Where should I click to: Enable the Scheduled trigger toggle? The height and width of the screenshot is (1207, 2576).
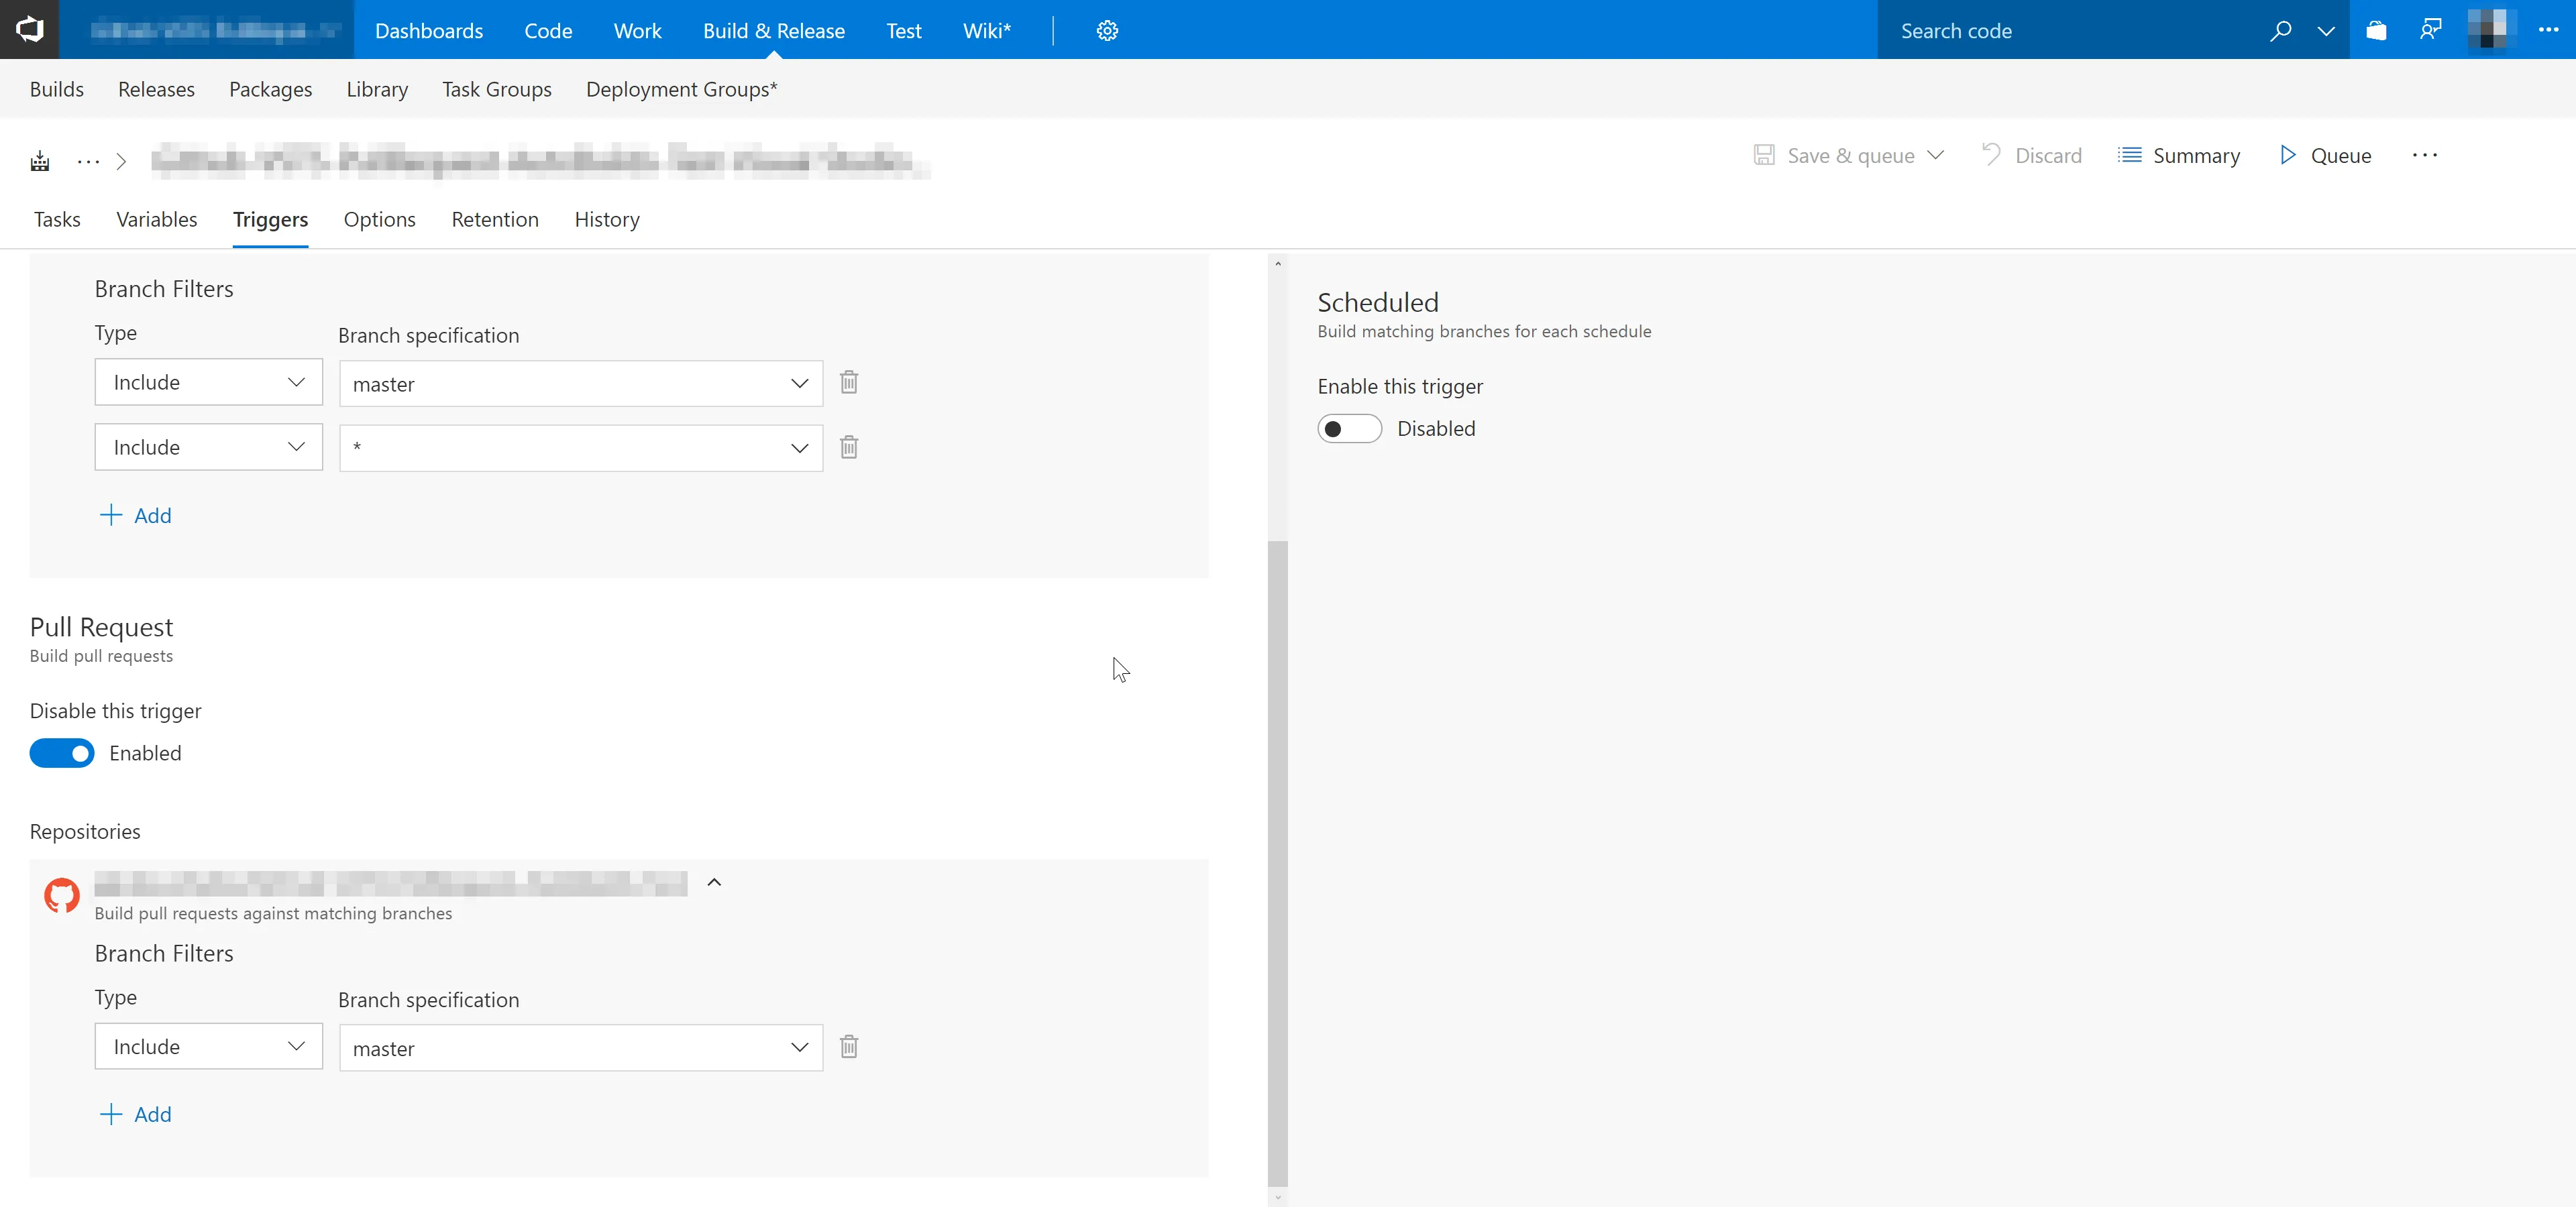1349,428
